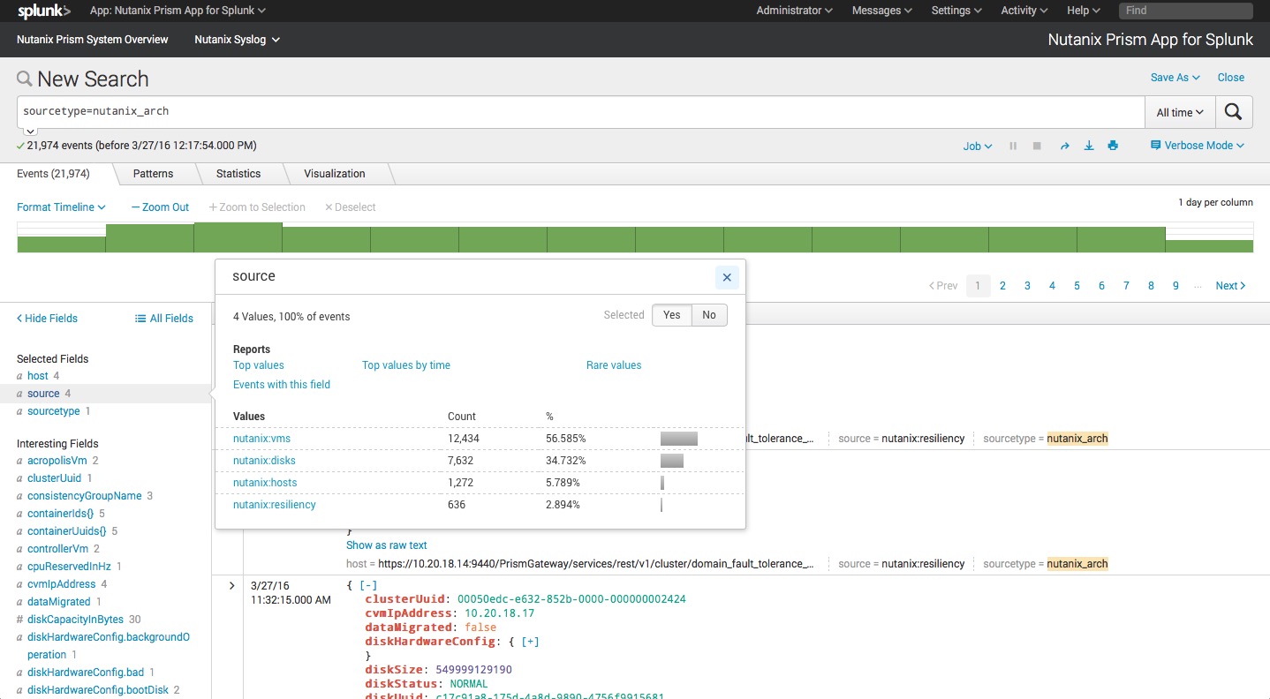Pause the search job
This screenshot has width=1270, height=699.
[1013, 146]
